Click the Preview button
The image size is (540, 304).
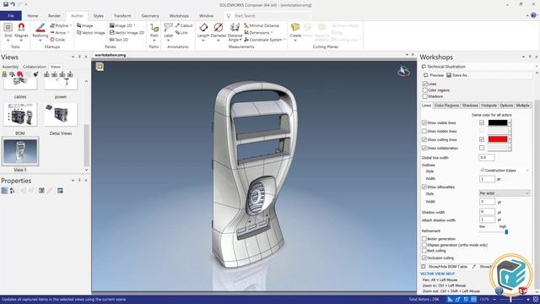click(x=434, y=75)
